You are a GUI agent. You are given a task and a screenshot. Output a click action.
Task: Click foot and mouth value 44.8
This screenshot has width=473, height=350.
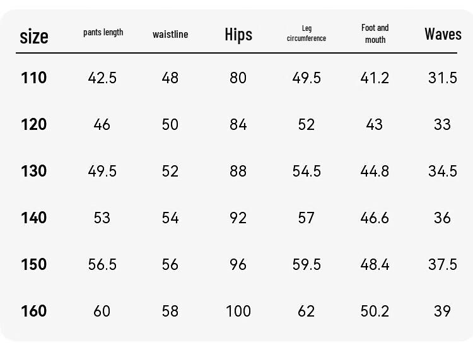tap(375, 171)
